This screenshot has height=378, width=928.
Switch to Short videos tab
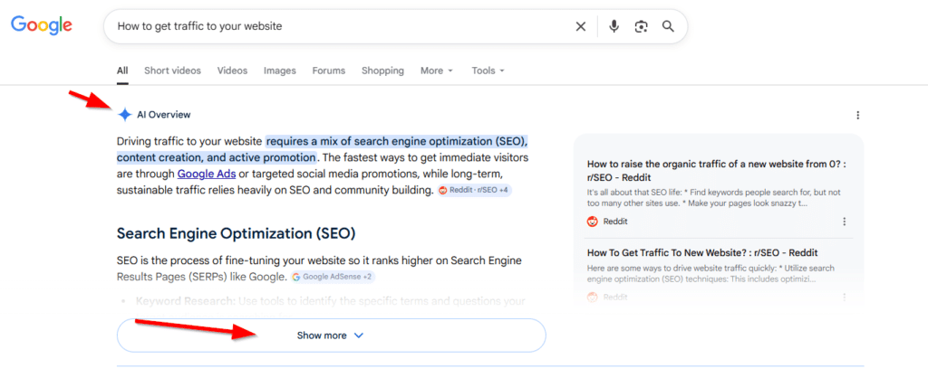coord(173,71)
